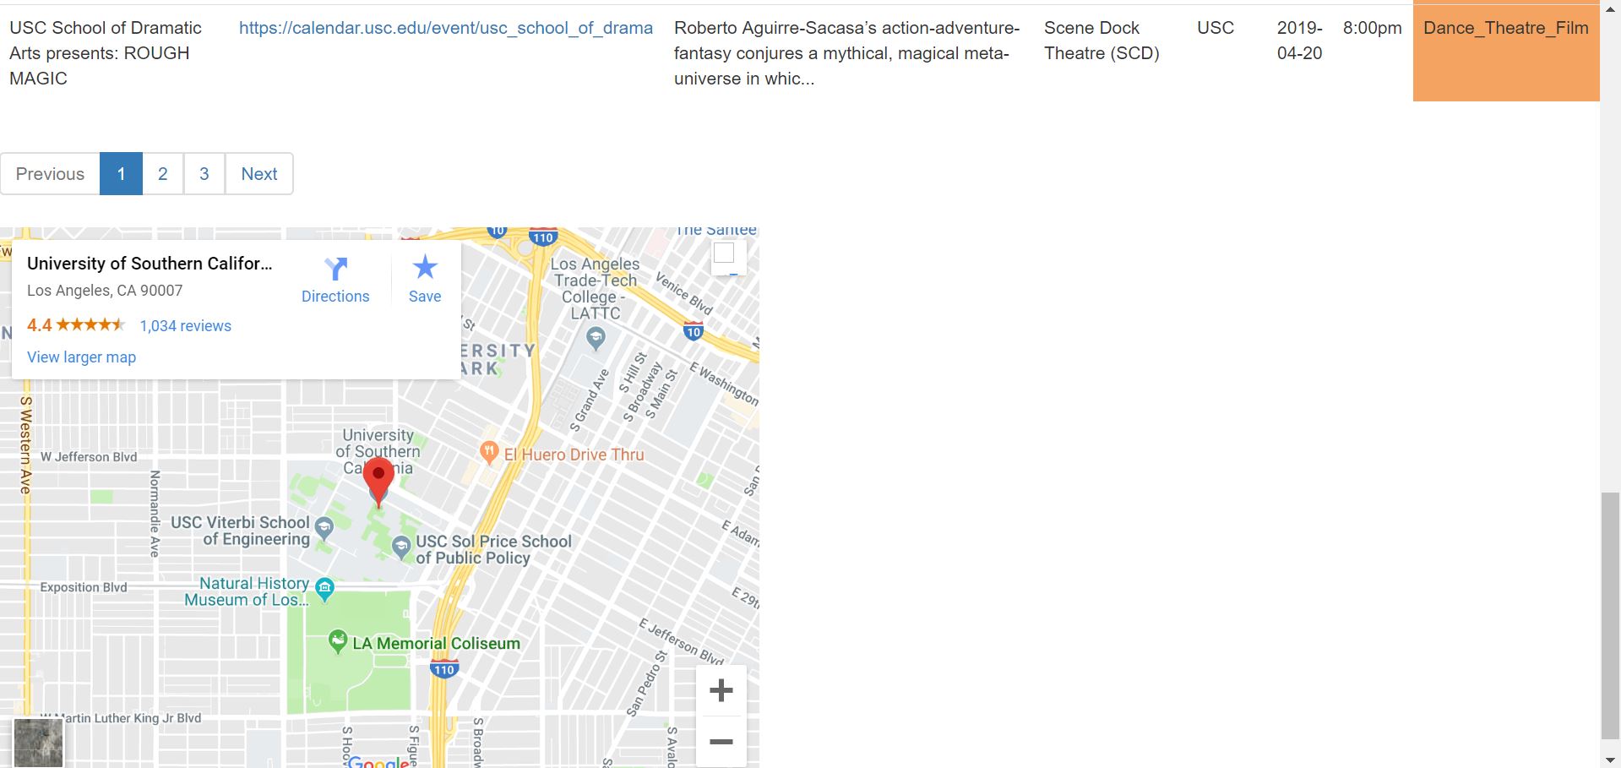The image size is (1621, 768).
Task: Select Natural History Museum marker icon
Action: click(x=324, y=588)
